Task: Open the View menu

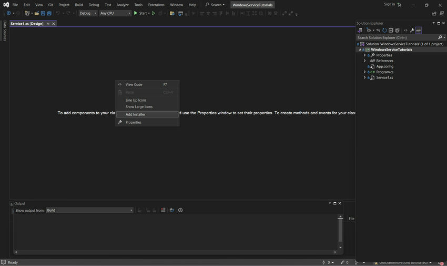Action: point(39,5)
